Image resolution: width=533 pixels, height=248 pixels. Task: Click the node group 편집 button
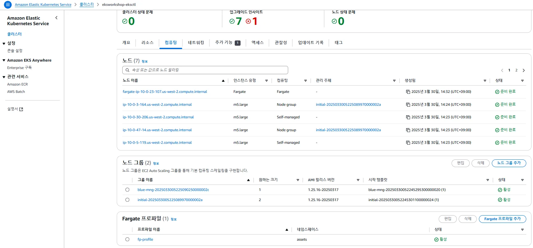tap(460, 163)
